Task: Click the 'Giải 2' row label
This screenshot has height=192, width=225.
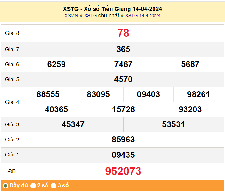Action: click(x=12, y=140)
